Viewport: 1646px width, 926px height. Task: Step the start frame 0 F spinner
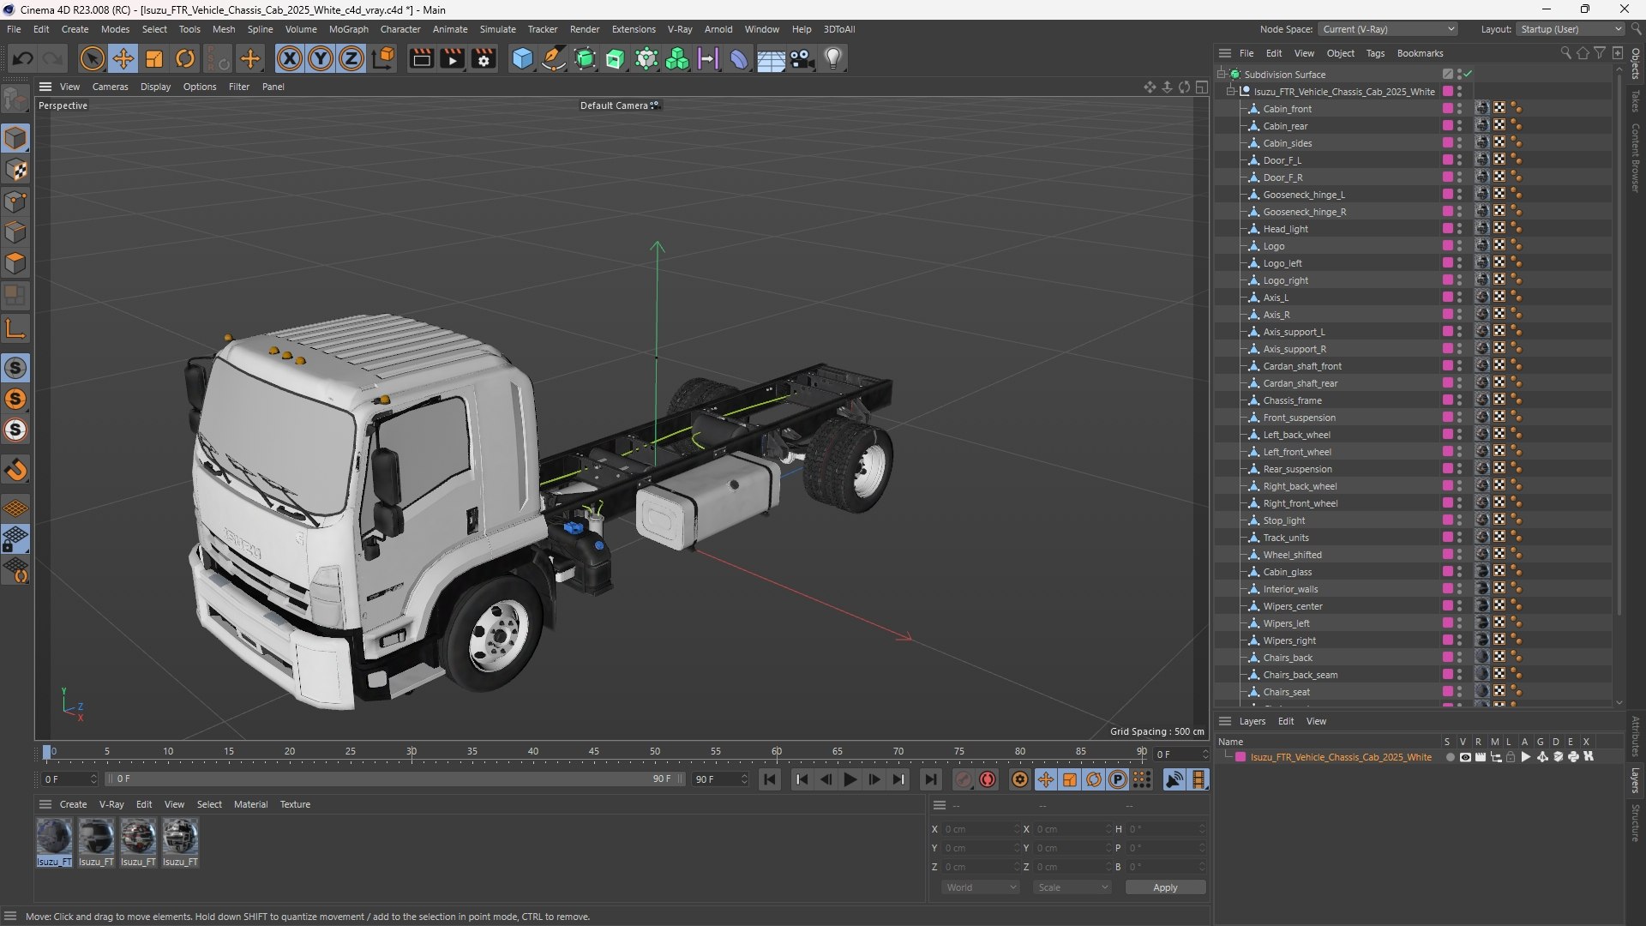click(93, 779)
